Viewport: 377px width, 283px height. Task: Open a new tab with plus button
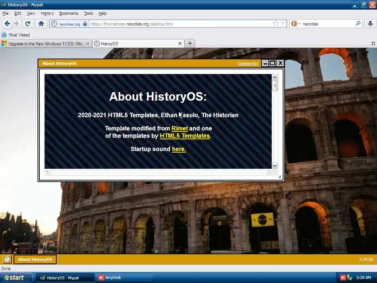190,43
